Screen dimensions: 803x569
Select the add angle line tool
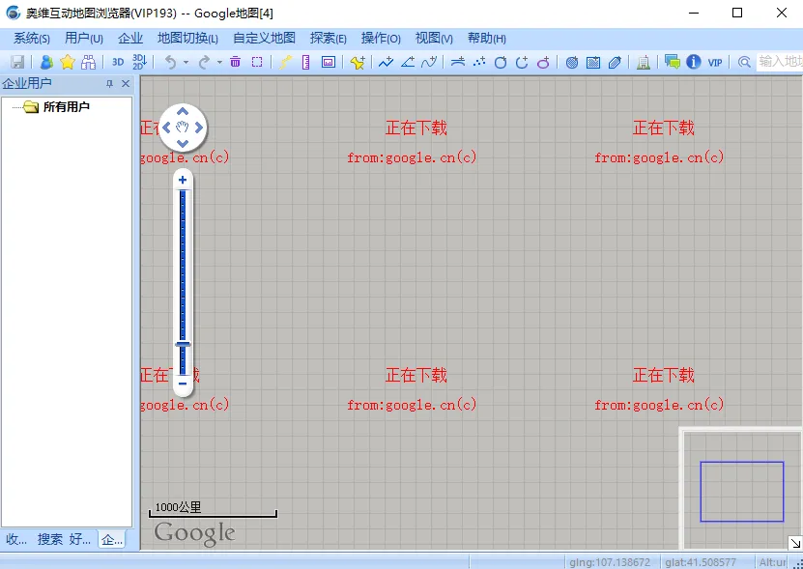408,62
